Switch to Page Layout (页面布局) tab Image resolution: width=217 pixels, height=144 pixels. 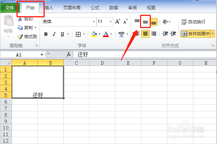click(x=72, y=8)
